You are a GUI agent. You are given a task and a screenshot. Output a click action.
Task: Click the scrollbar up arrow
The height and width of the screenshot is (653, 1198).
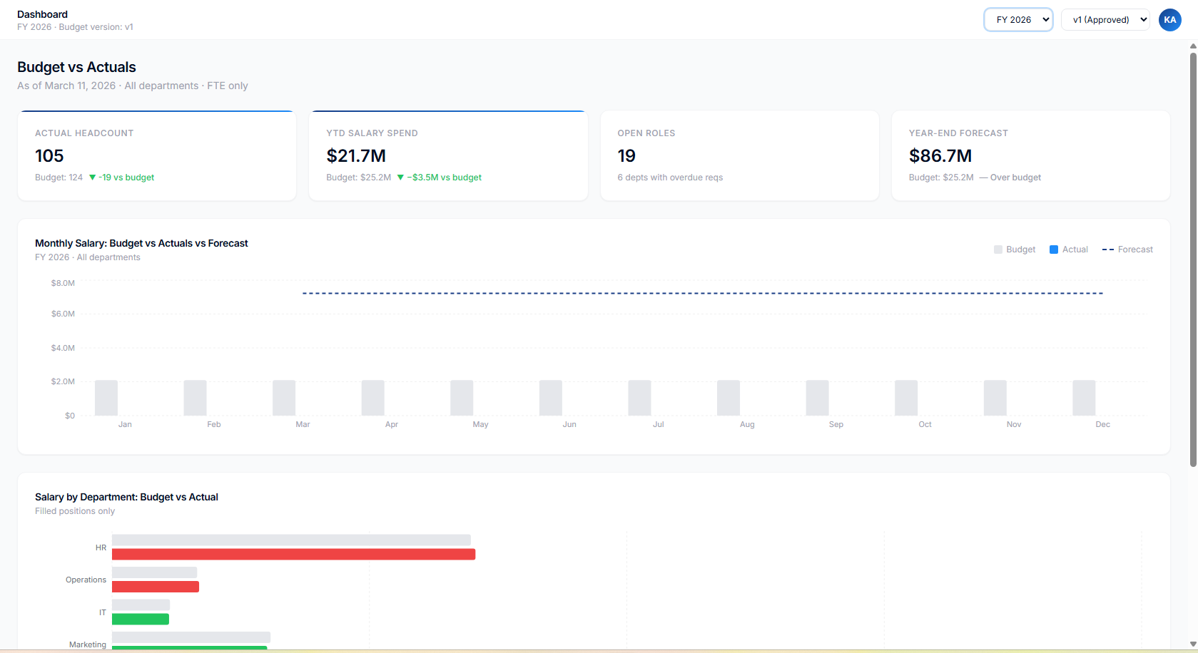point(1192,44)
